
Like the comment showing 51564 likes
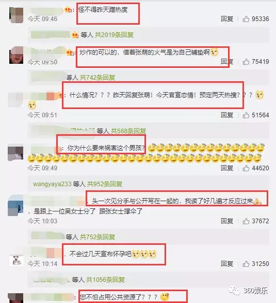[246, 115]
